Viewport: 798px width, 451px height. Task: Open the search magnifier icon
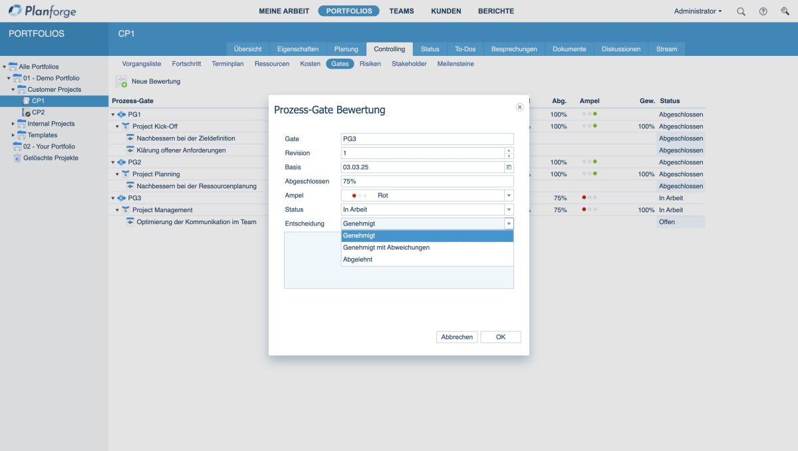coord(741,11)
